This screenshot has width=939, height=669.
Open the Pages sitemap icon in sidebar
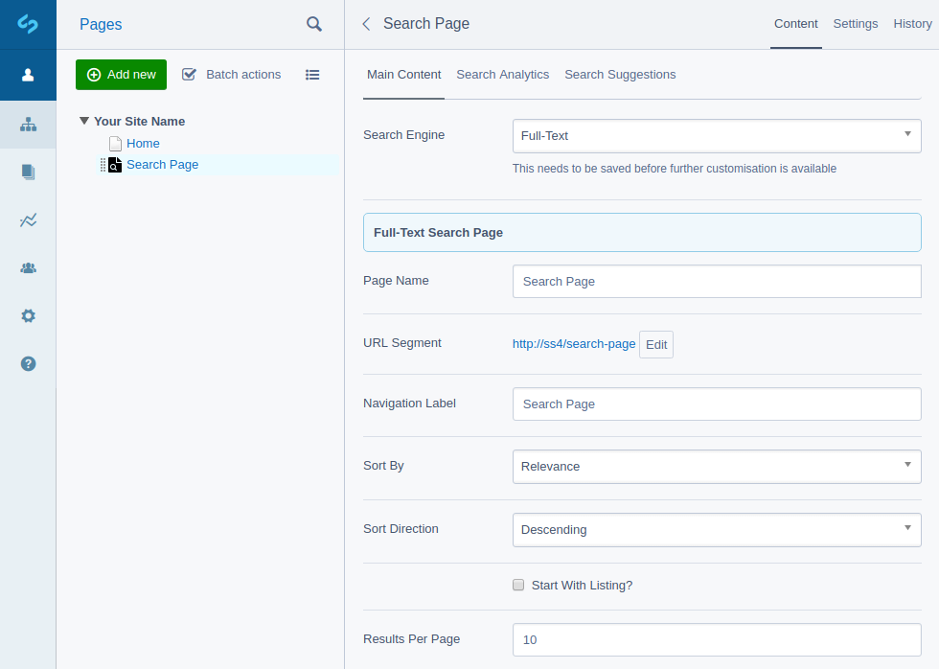[28, 125]
